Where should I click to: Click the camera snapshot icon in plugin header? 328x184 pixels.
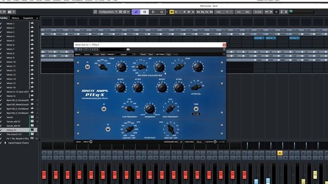click(x=128, y=50)
